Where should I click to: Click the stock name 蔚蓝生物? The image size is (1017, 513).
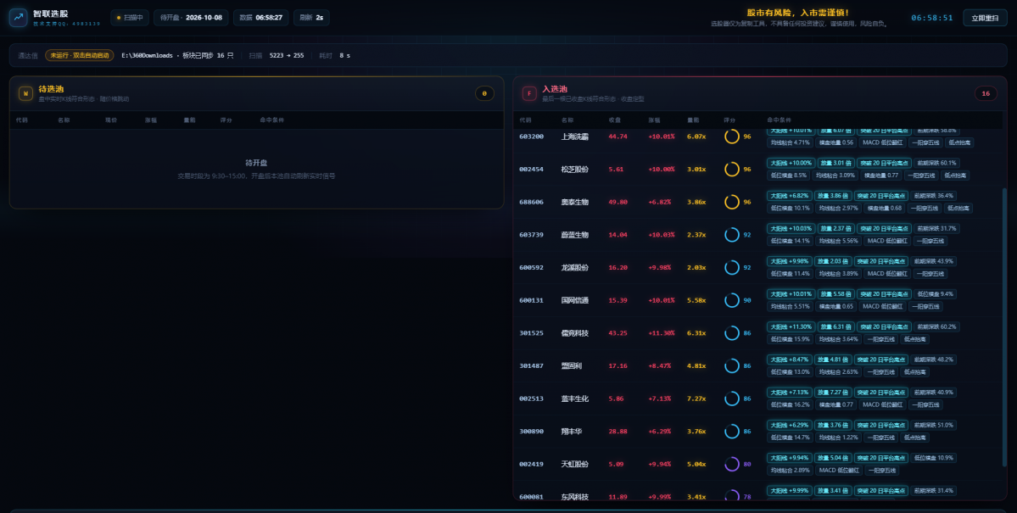tap(574, 235)
